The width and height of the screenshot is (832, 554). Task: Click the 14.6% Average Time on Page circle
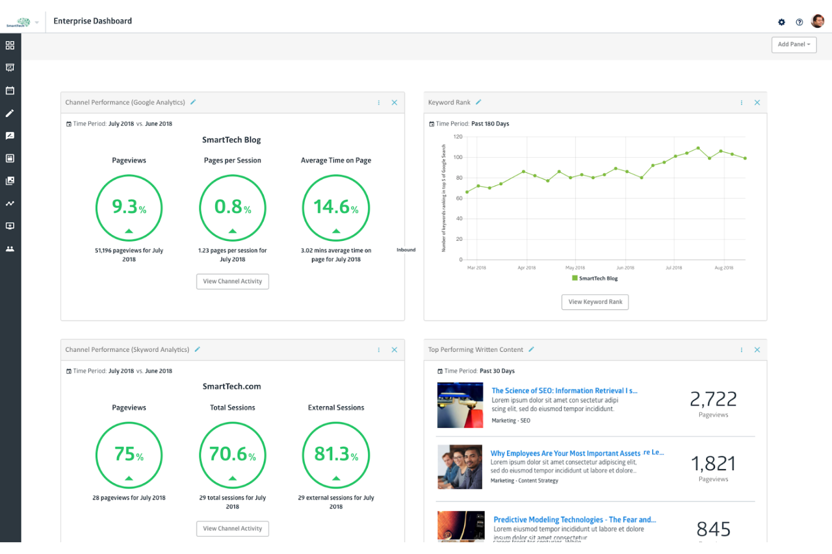(x=336, y=208)
